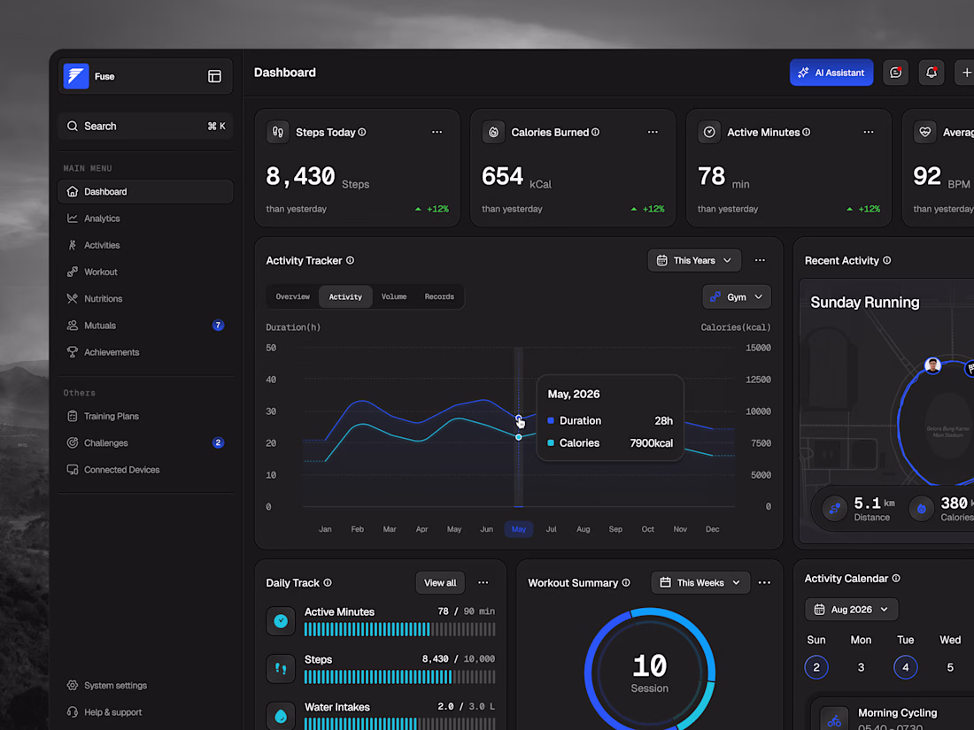
Task: Select the Volume tab
Action: point(394,296)
